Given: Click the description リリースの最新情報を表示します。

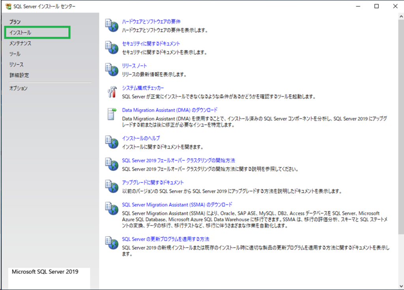Looking at the screenshot, I should point(154,75).
